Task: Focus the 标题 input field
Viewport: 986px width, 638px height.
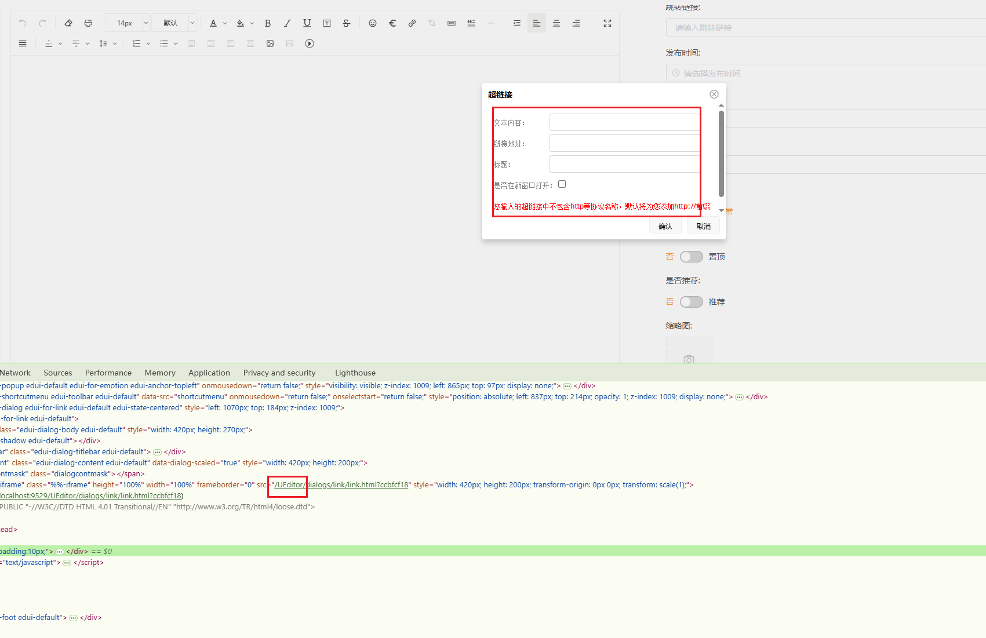Action: (624, 164)
